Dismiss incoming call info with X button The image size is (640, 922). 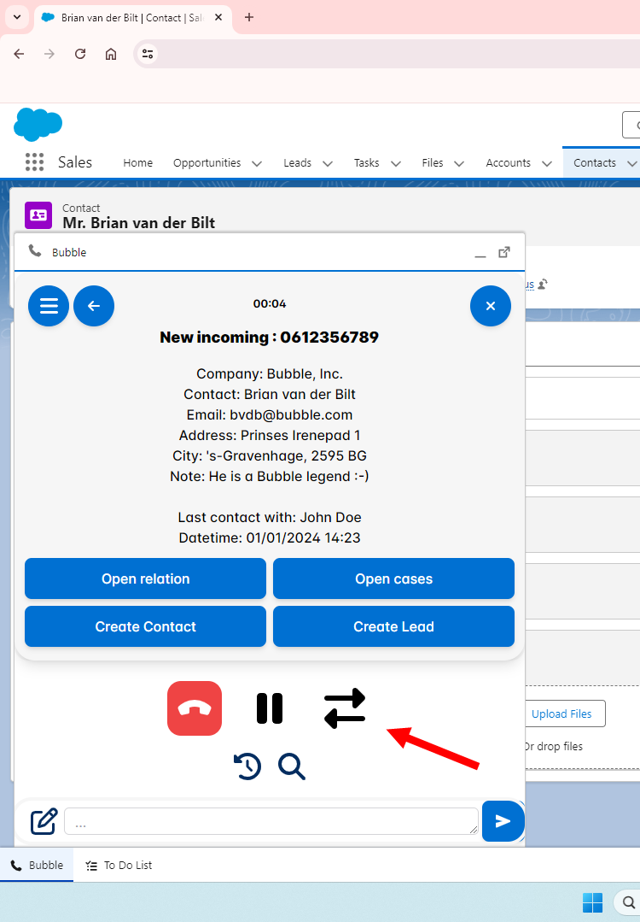[490, 306]
